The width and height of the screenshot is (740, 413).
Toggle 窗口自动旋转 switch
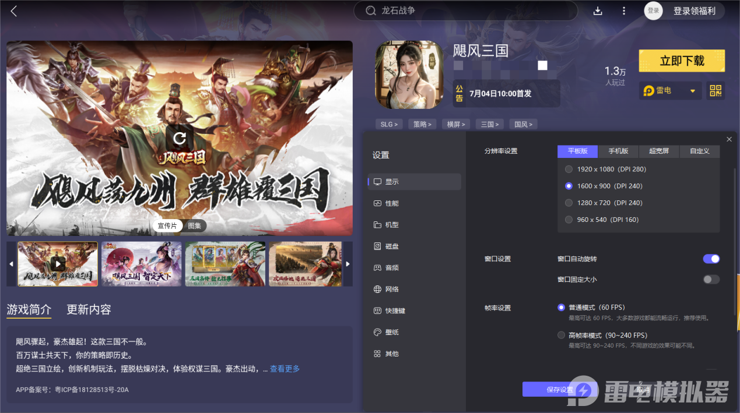coord(711,259)
